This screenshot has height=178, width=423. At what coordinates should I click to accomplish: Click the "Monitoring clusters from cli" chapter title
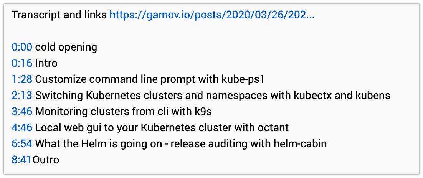[x=124, y=112]
